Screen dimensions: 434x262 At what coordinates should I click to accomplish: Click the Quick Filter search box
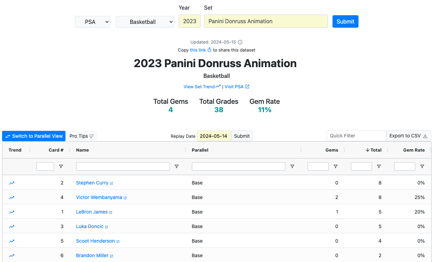[x=356, y=136]
